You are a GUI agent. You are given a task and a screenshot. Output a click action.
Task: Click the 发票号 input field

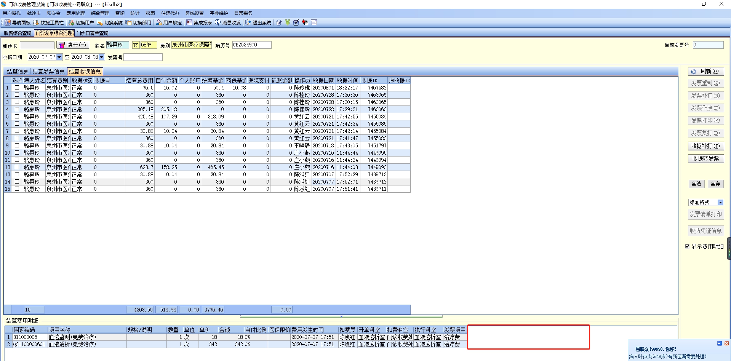143,57
